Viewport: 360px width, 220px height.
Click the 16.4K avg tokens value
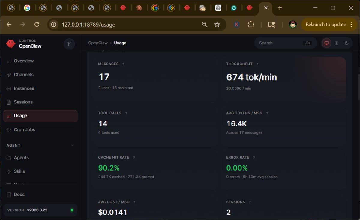click(236, 124)
